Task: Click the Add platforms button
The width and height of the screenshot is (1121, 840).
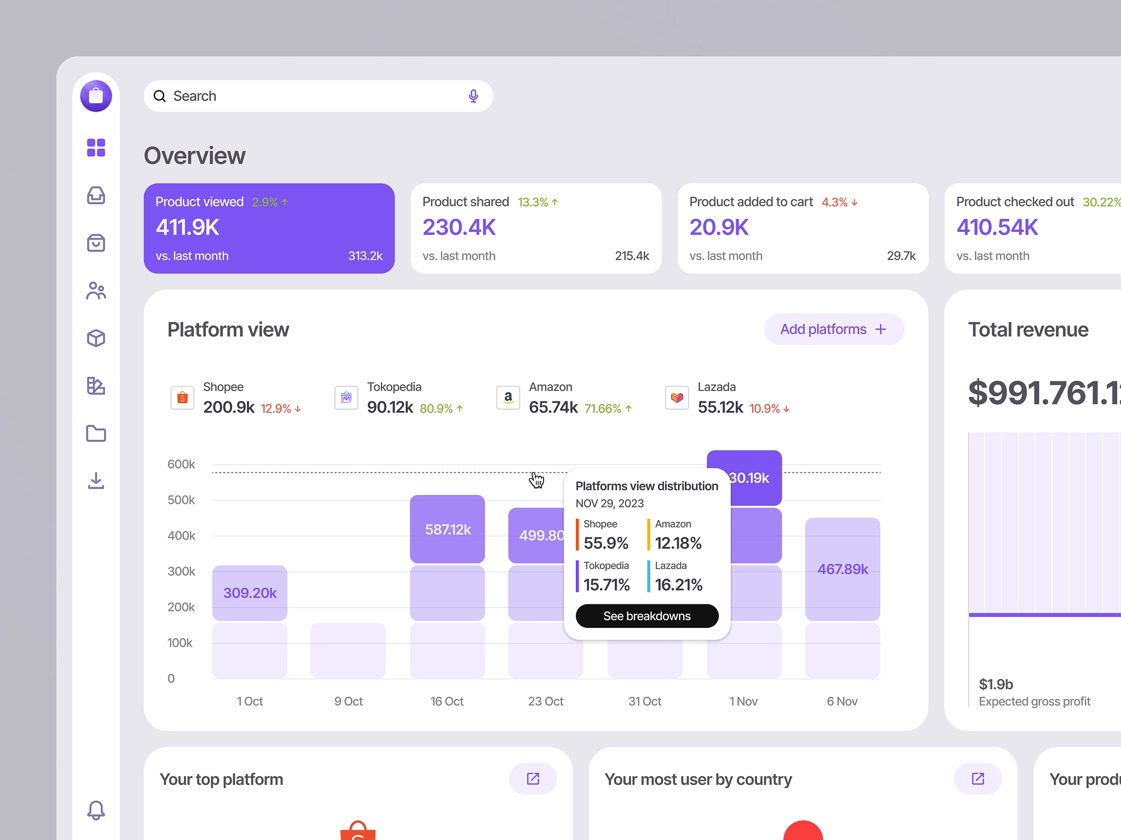Action: [834, 329]
